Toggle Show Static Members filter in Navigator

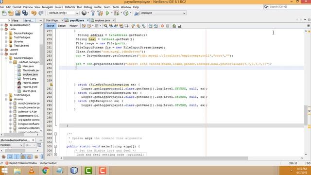(x=17, y=157)
